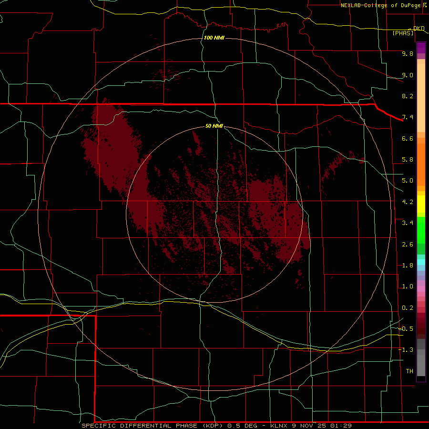Viewport: 429px width, 429px height.
Task: Click the 50 NMI range ring label
Action: click(214, 126)
